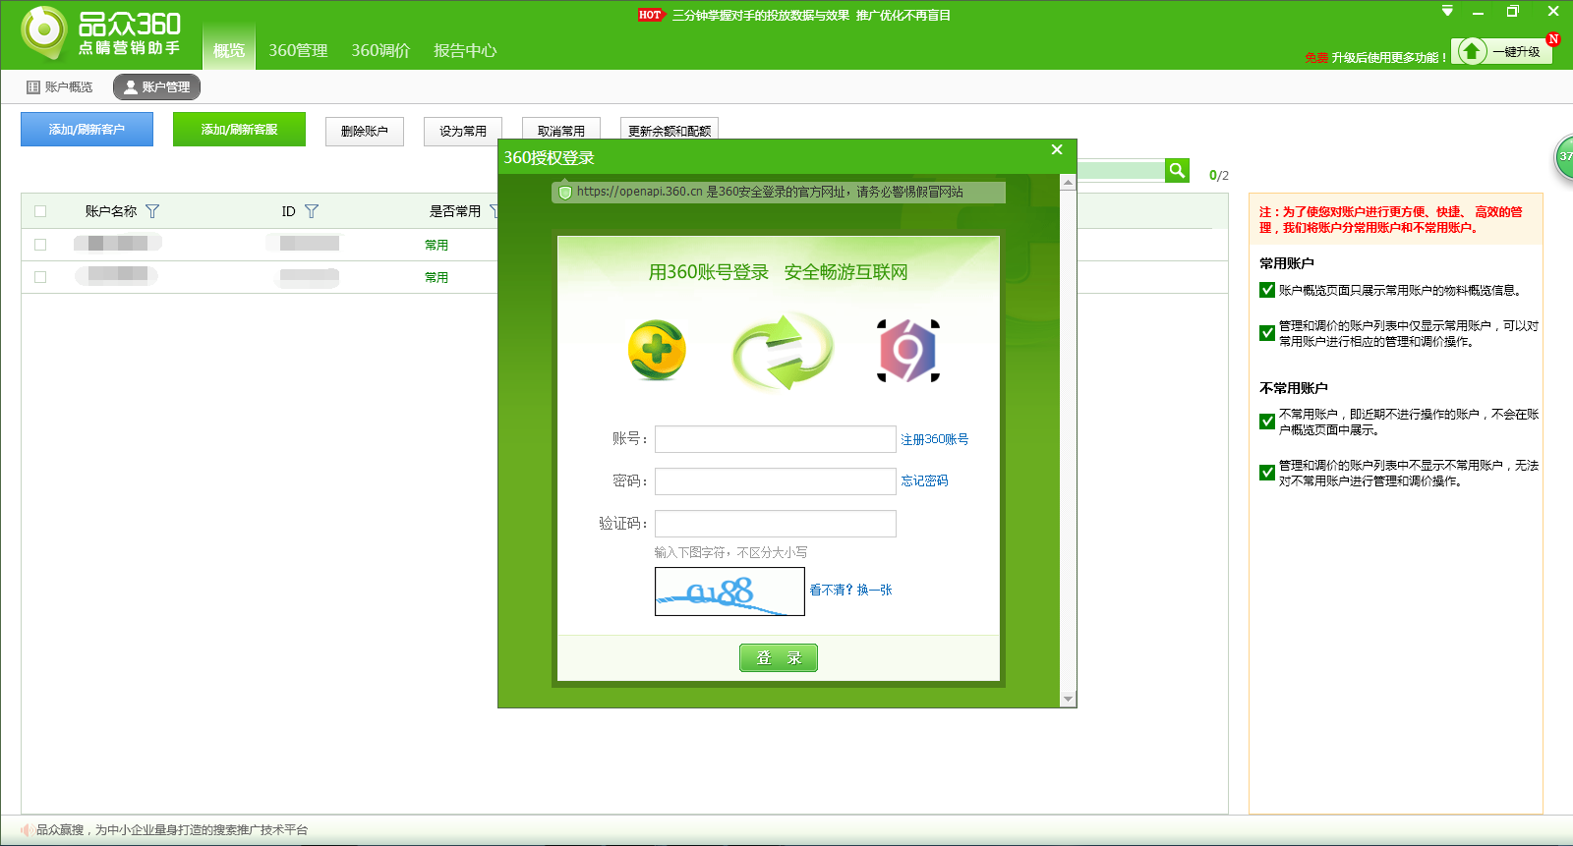1573x846 pixels.
Task: Click the magnifier search icon
Action: [1177, 171]
